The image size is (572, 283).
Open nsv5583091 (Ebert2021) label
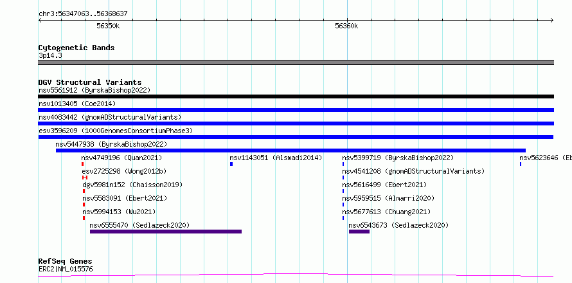[x=125, y=198]
